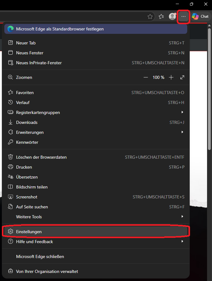The image size is (212, 281).
Task: Click the Favoriten star icon in menu
Action: (x=11, y=92)
